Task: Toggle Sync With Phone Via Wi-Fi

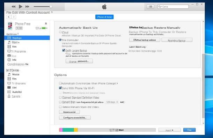Action: pyautogui.click(x=60, y=88)
